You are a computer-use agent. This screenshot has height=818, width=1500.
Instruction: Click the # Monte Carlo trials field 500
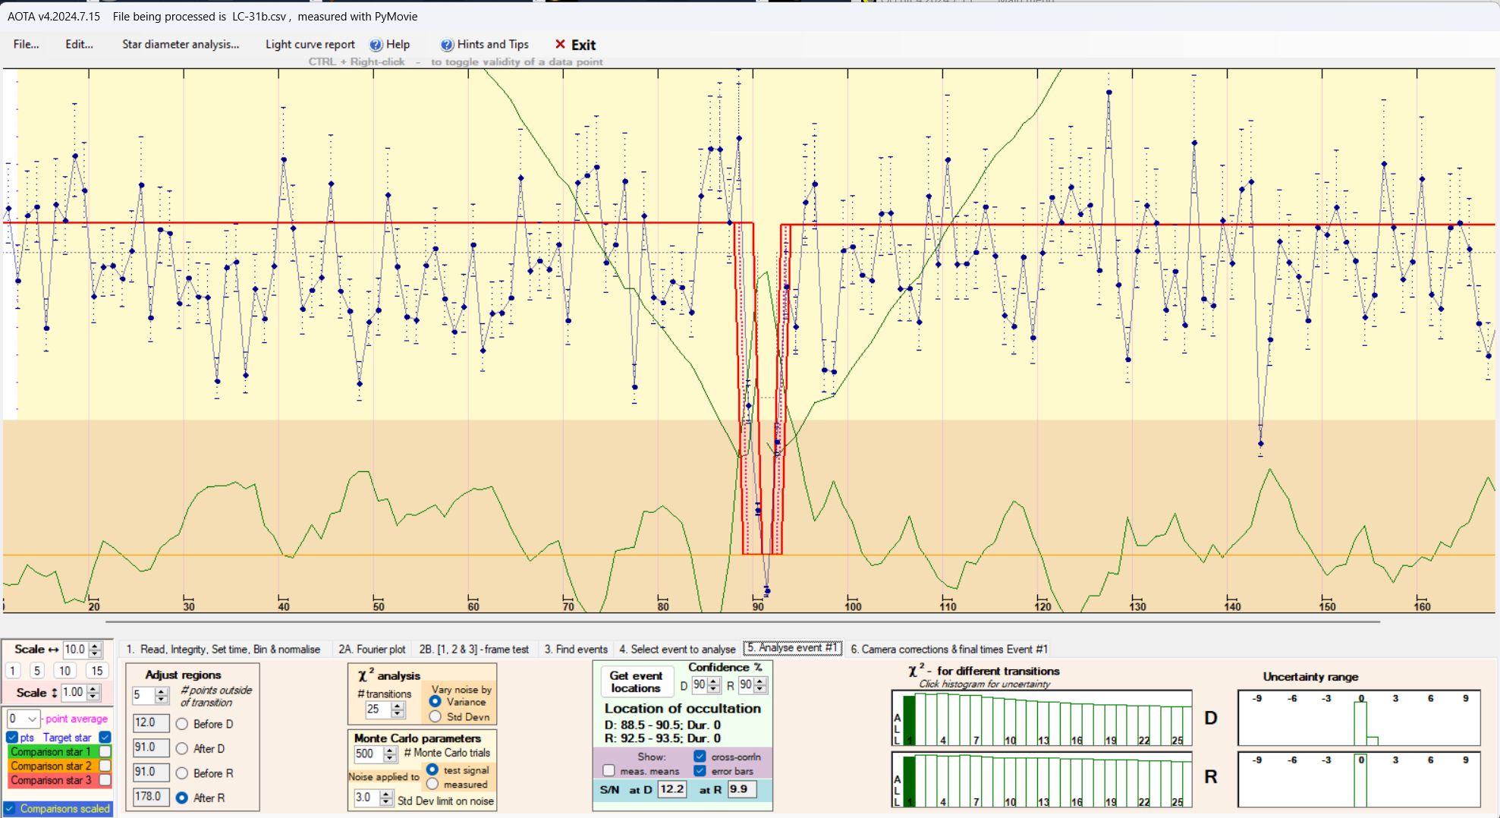pos(369,754)
